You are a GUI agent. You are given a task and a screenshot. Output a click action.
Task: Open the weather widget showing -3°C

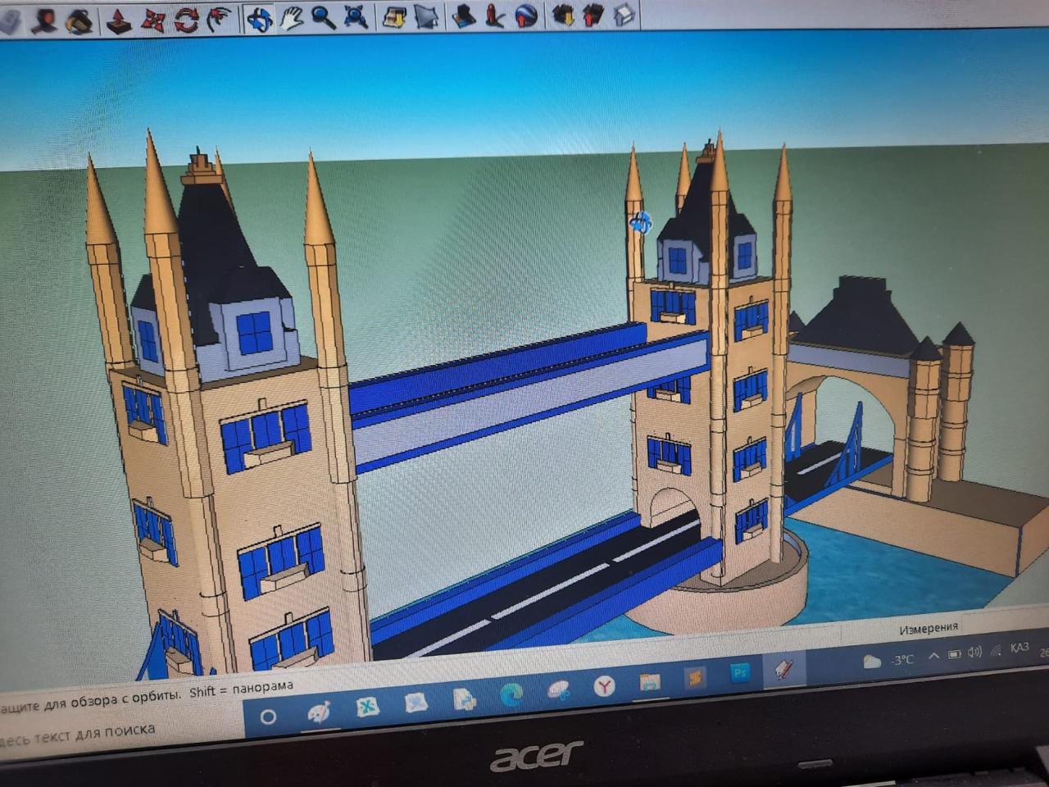888,660
